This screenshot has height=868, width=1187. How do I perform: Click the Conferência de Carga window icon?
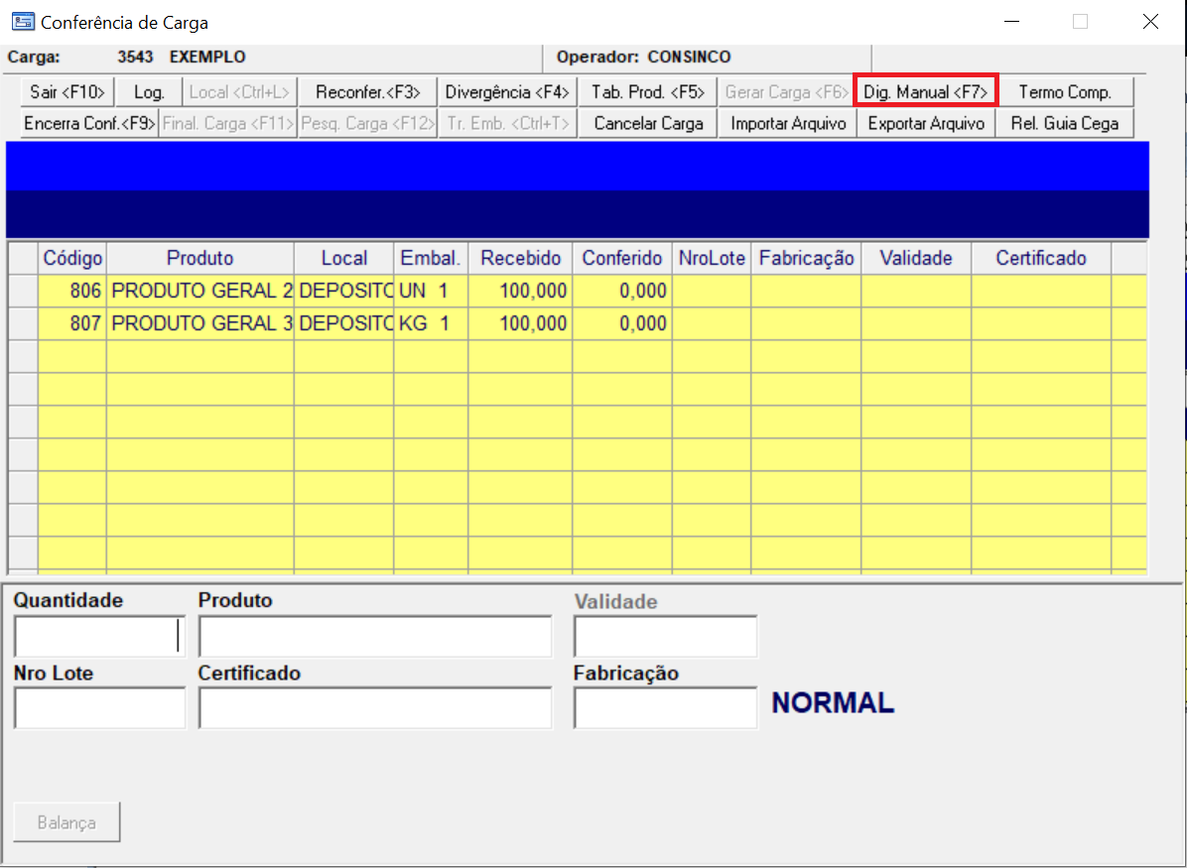23,21
